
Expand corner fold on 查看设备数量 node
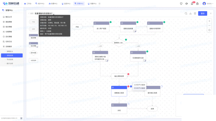[135, 31]
